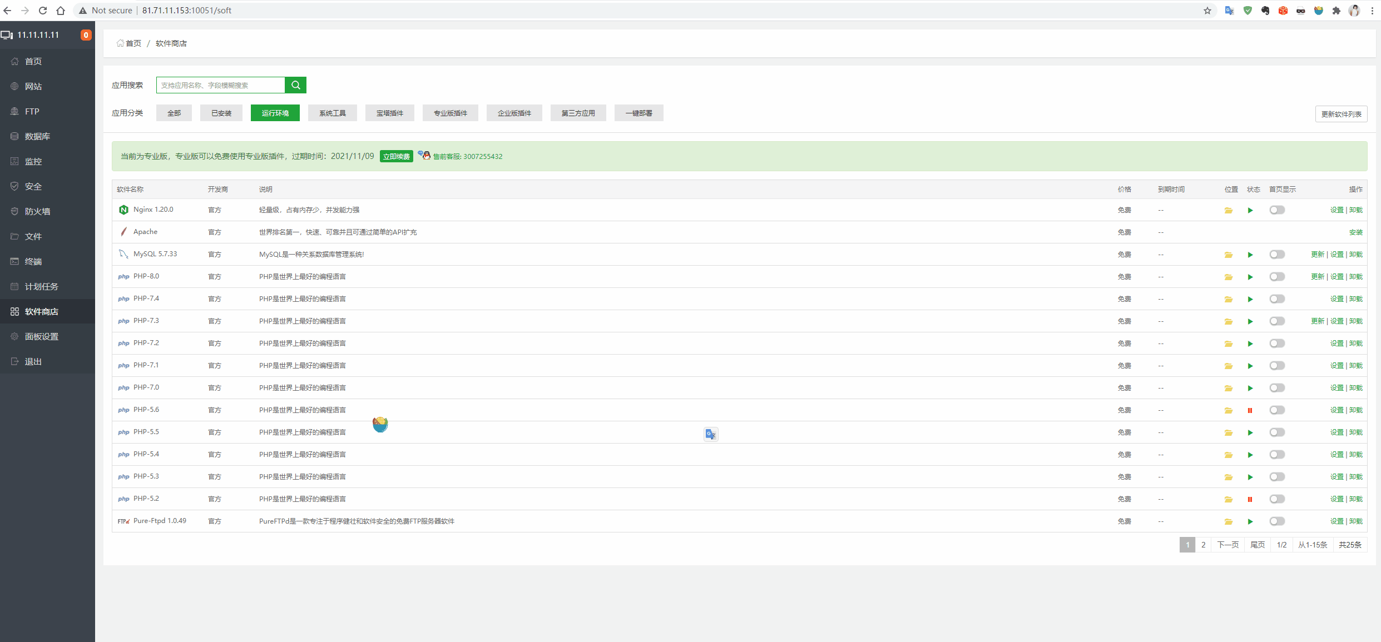Open the PHP-5.5 folder location icon
Screen dimensions: 1381x642
(x=1229, y=432)
